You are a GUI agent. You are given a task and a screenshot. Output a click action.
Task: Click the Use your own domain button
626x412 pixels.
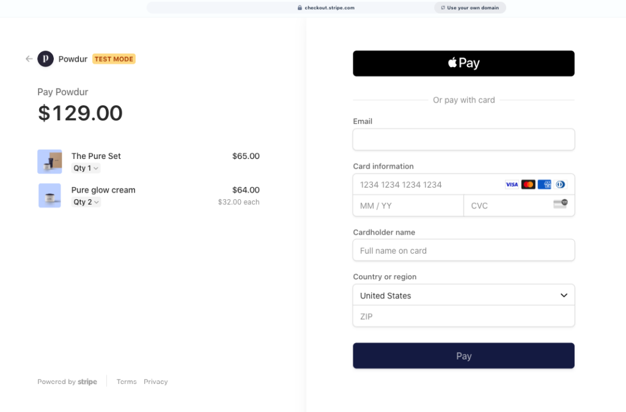pyautogui.click(x=469, y=8)
